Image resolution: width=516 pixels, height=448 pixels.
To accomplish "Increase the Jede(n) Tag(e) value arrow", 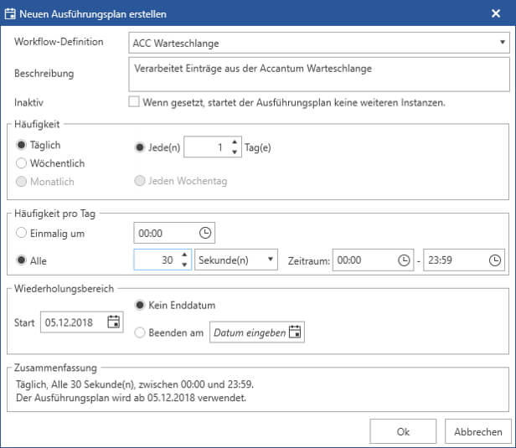I will [235, 142].
